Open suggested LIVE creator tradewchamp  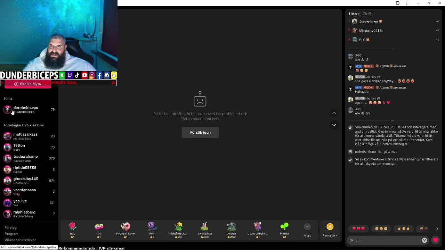(29, 158)
